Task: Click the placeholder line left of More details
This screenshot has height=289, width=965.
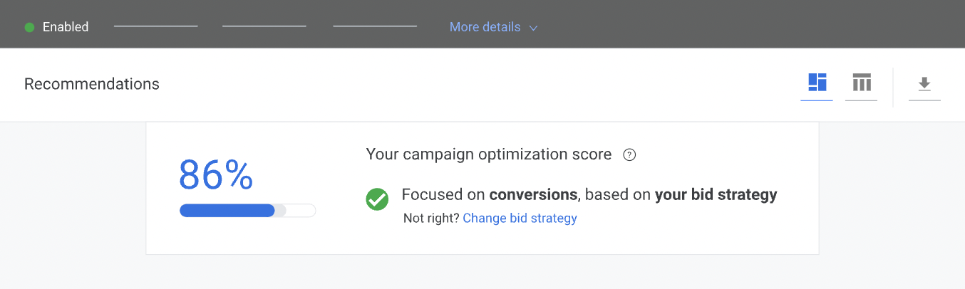Action: 375,26
